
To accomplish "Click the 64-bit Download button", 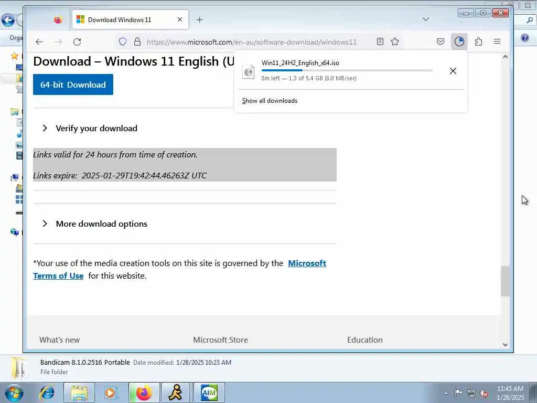I will 73,84.
